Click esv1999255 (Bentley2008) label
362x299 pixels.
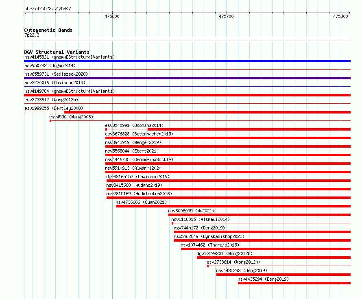(x=54, y=108)
